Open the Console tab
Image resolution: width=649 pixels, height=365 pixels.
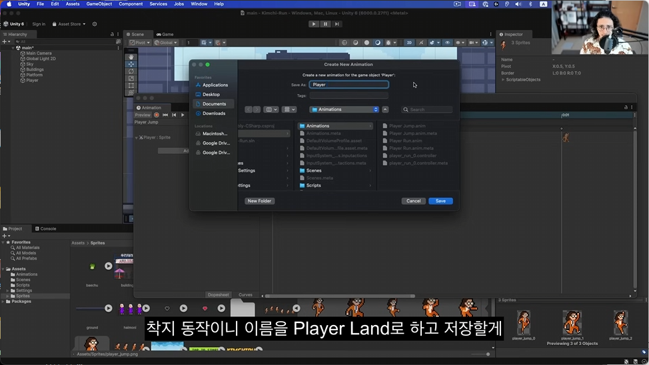tap(45, 228)
